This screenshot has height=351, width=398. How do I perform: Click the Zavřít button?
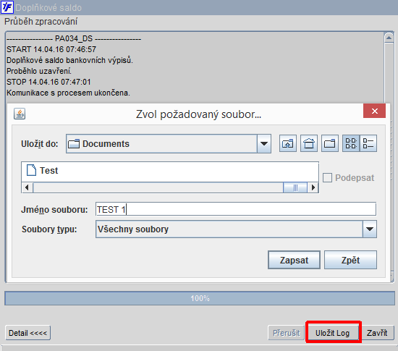pyautogui.click(x=377, y=333)
